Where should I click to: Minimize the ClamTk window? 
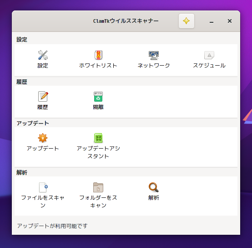(x=212, y=21)
